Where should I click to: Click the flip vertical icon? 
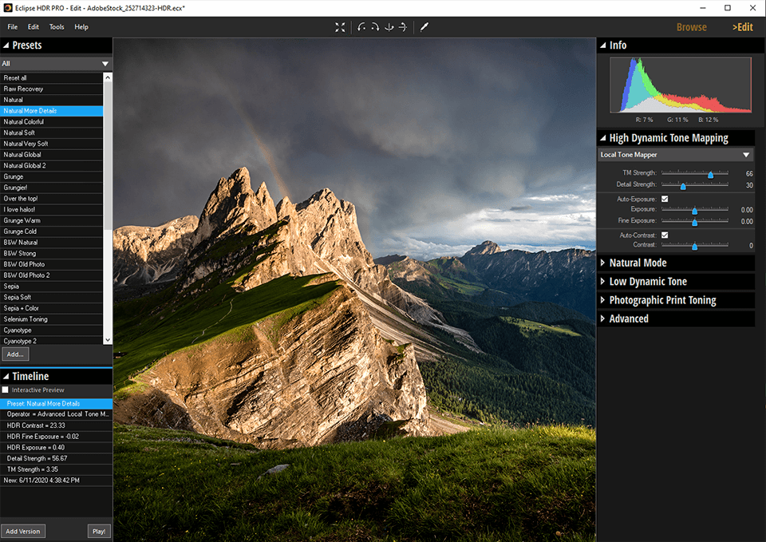pyautogui.click(x=389, y=27)
